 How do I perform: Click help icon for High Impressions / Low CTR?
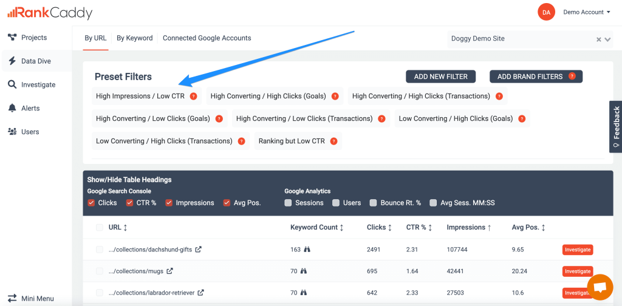pos(193,96)
